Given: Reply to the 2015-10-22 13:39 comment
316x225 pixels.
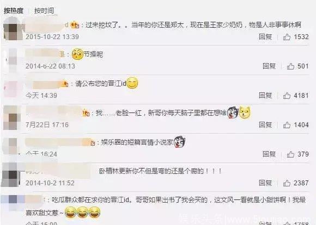Looking at the screenshot, I should pyautogui.click(x=265, y=37).
